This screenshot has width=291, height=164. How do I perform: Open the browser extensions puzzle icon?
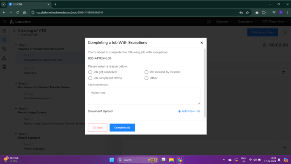[264, 12]
